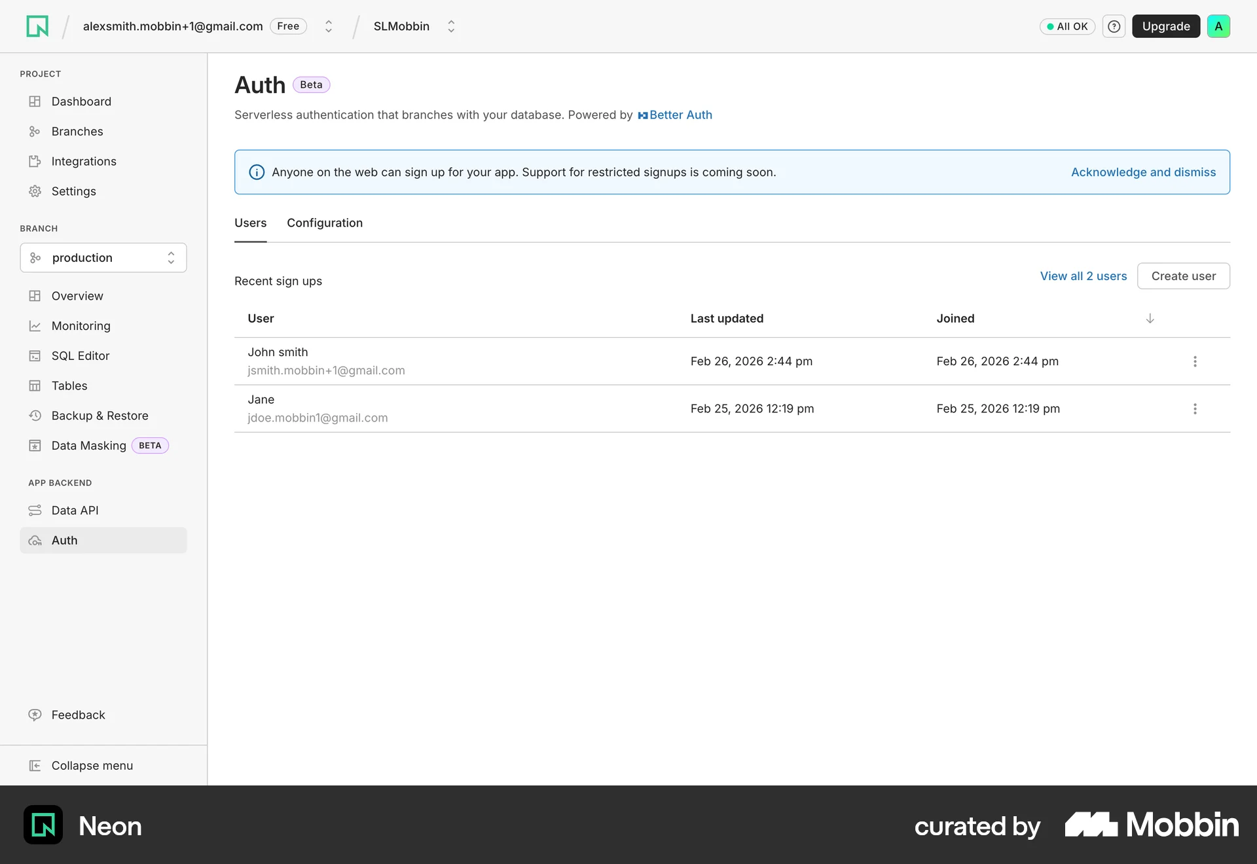Open Backup & Restore page
This screenshot has width=1257, height=864.
pyautogui.click(x=103, y=416)
